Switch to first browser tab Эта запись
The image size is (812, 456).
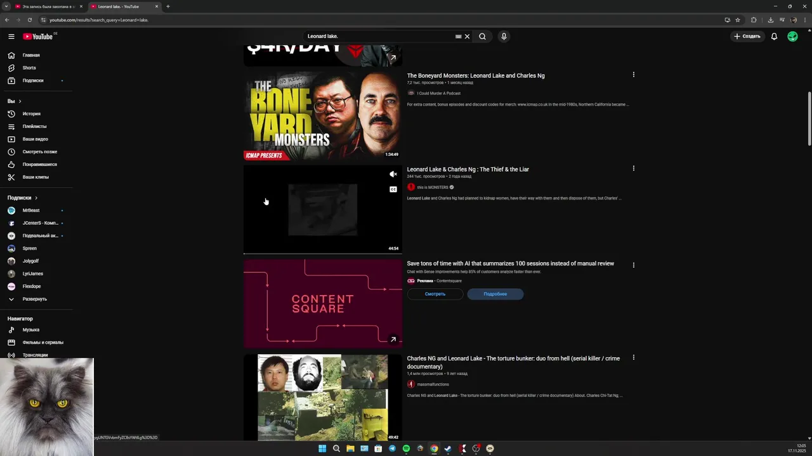click(48, 6)
